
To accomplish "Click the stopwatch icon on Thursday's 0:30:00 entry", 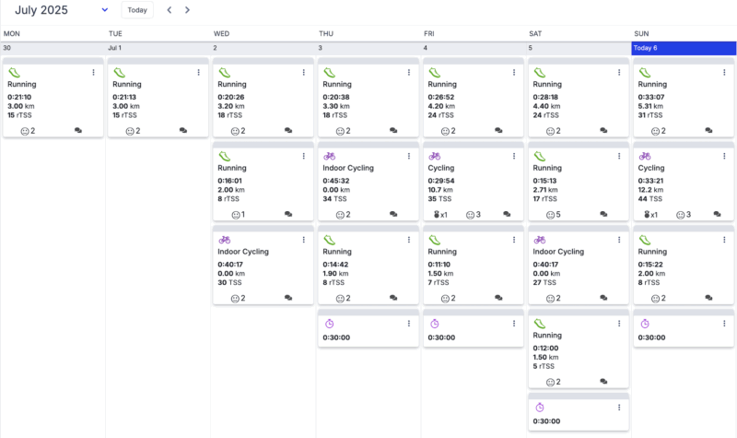I will coord(330,324).
